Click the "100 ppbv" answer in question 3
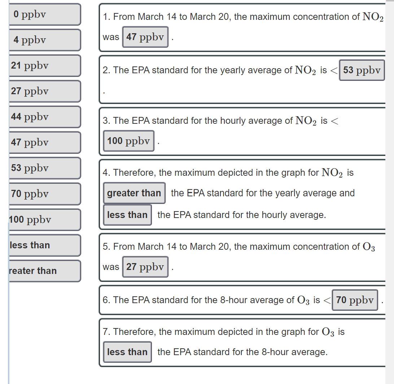This screenshot has width=394, height=384. pyautogui.click(x=128, y=141)
